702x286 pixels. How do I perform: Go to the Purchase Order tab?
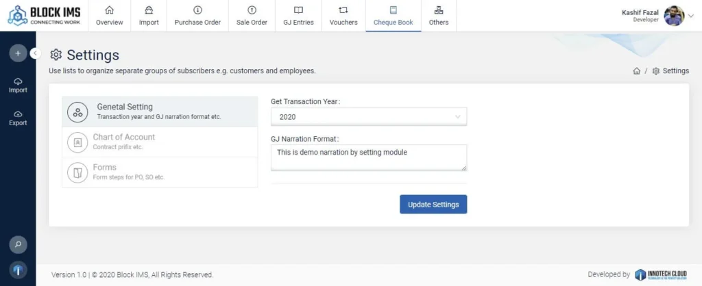pos(197,16)
